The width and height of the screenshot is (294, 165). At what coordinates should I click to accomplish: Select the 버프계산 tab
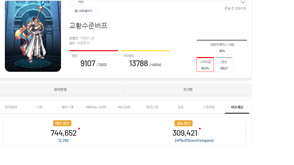click(x=237, y=107)
